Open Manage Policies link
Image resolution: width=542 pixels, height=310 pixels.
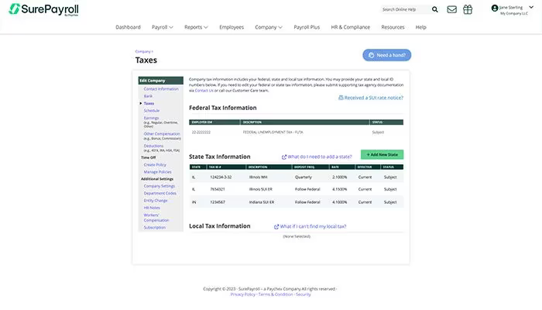coord(158,172)
